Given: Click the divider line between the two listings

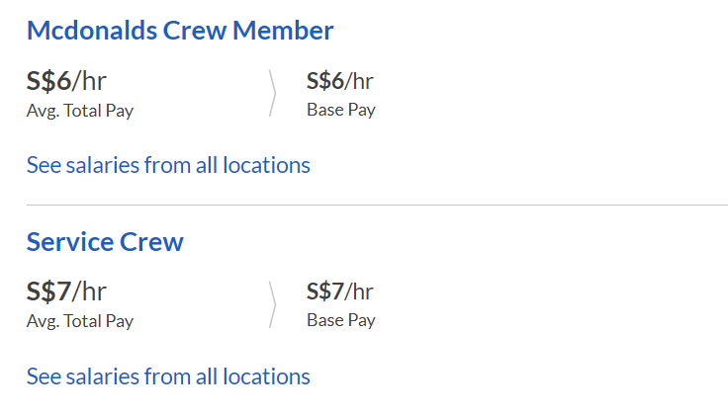Looking at the screenshot, I should (x=376, y=206).
